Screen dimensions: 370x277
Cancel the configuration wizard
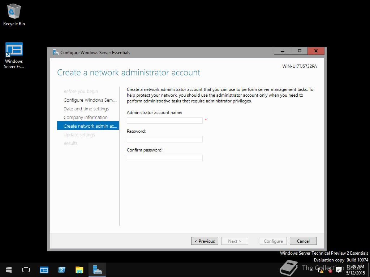click(x=303, y=241)
